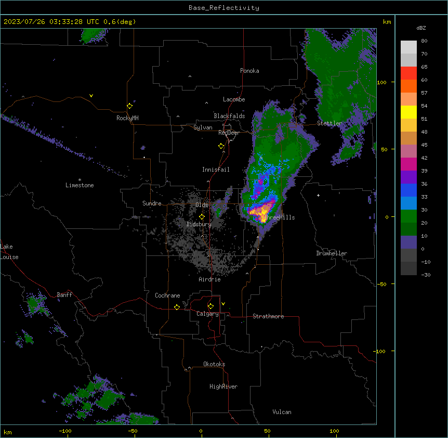The image size is (448, 438).
Task: Click the white cross marker north of Drumheller
Action: coord(318,195)
